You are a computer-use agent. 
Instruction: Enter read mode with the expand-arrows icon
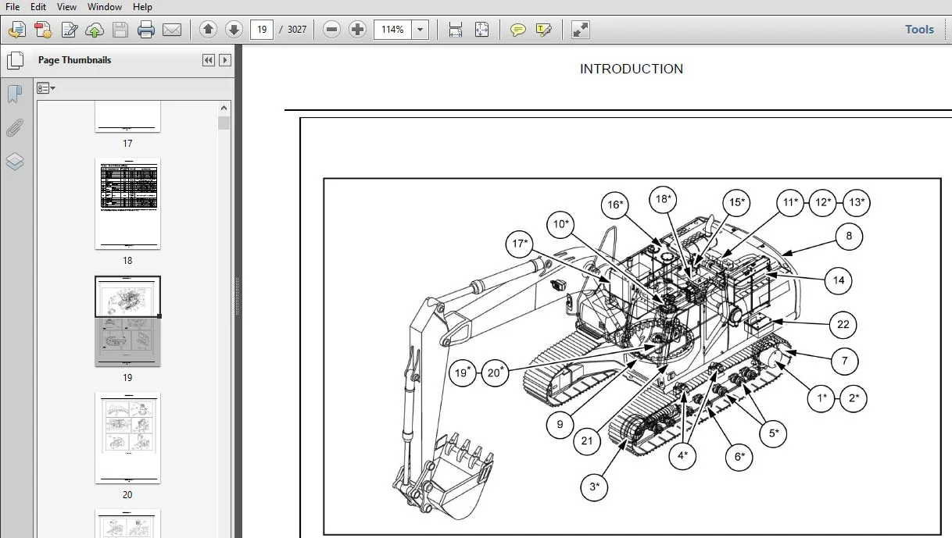click(x=580, y=30)
